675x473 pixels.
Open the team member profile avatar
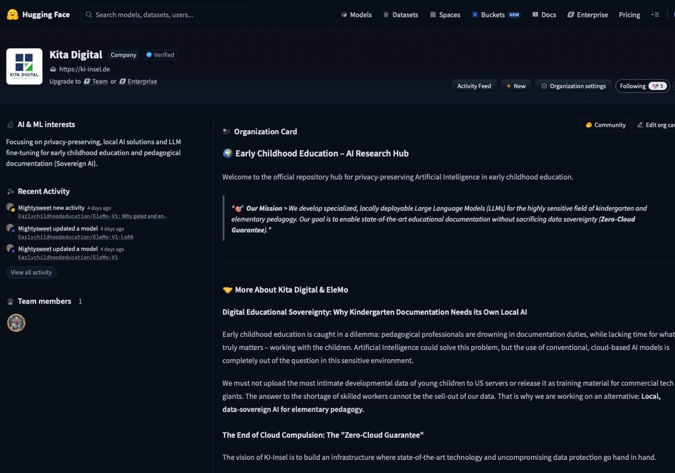16,323
